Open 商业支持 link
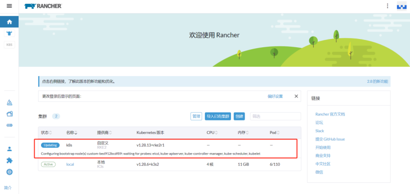Screen dimensions: 410x194 click(x=323, y=155)
